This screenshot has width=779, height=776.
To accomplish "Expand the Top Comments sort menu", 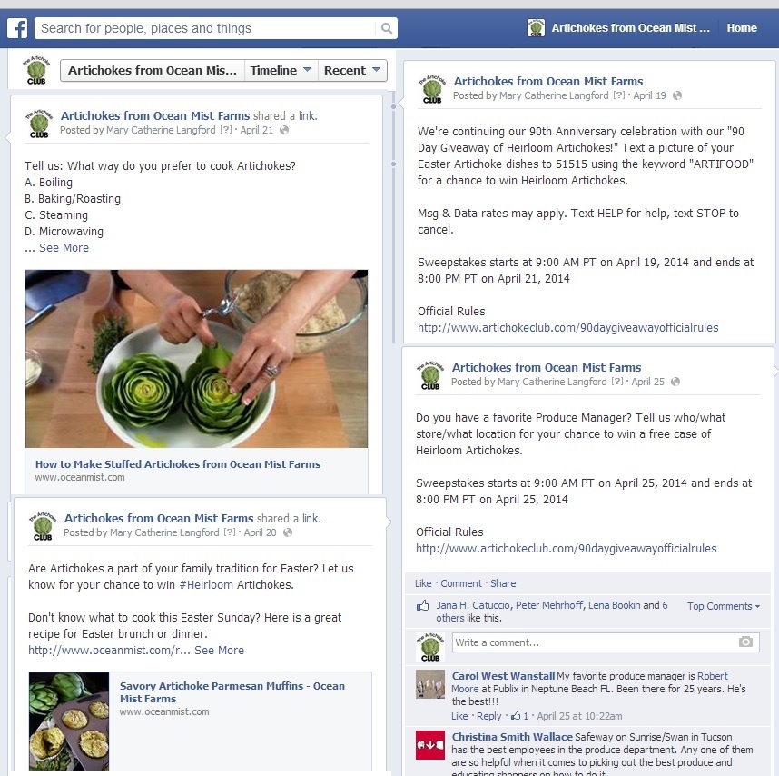I will pos(724,606).
